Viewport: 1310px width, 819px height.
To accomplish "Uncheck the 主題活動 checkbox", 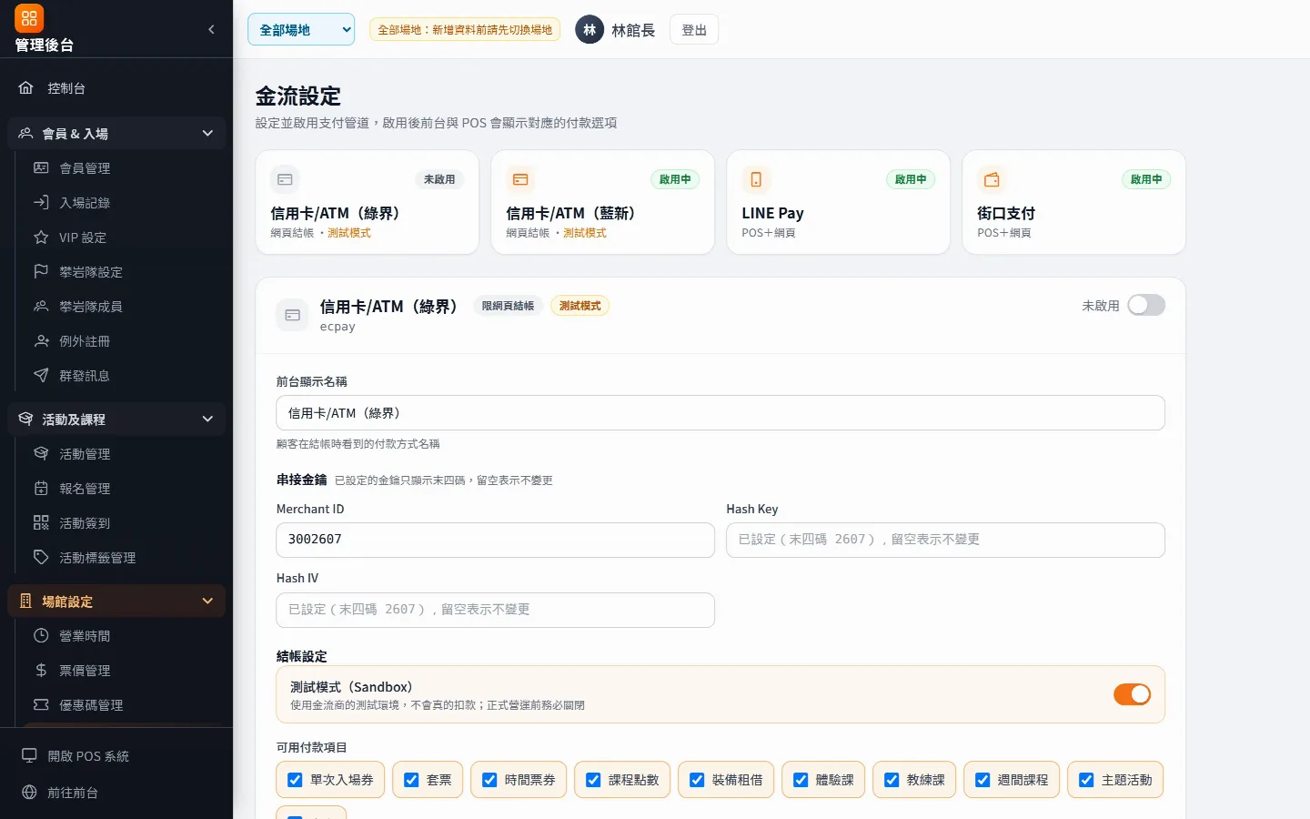I will (x=1086, y=780).
